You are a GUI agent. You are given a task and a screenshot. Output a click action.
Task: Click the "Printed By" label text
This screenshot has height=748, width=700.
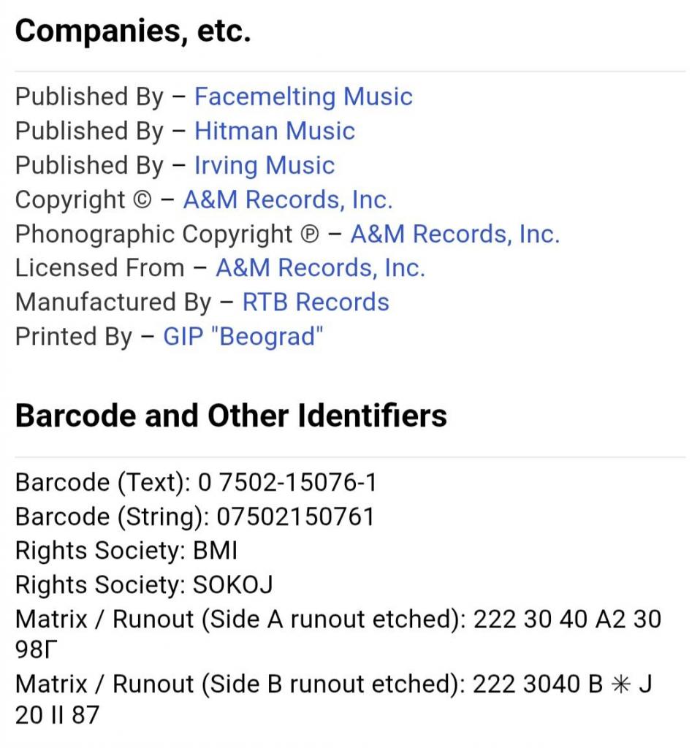point(74,337)
